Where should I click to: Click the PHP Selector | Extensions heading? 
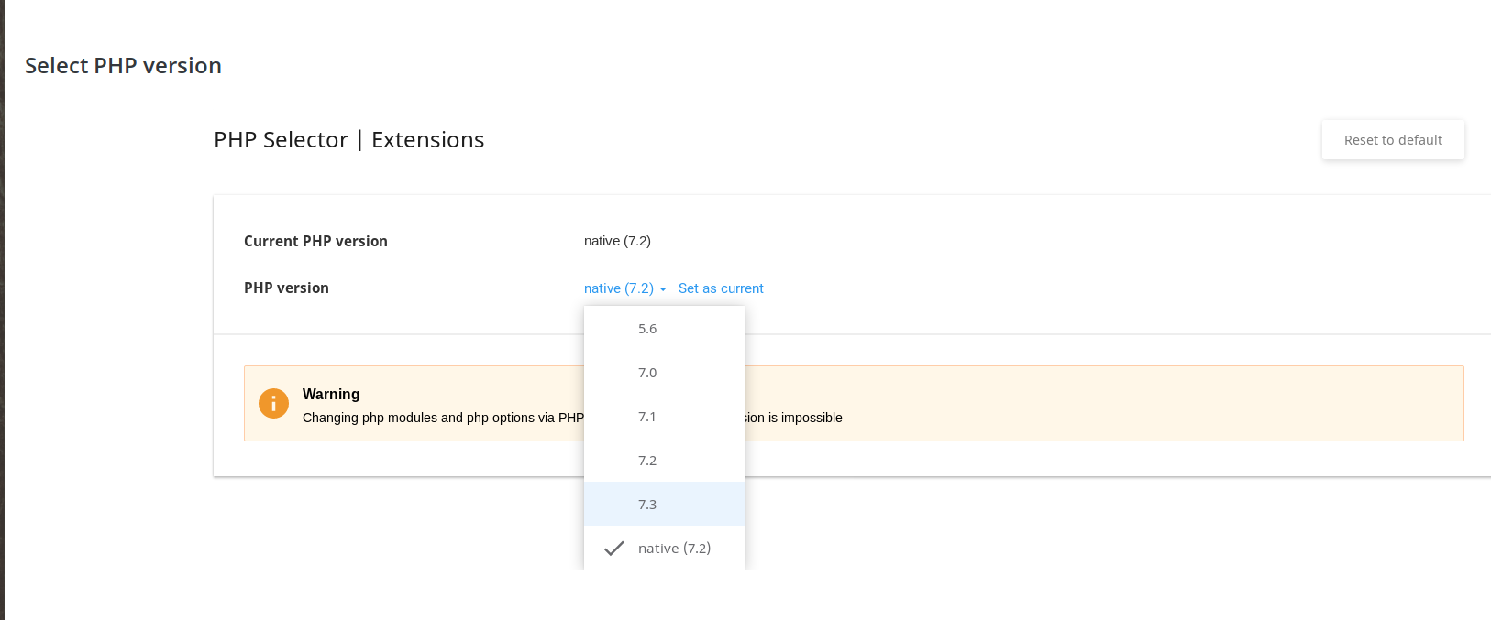click(349, 139)
